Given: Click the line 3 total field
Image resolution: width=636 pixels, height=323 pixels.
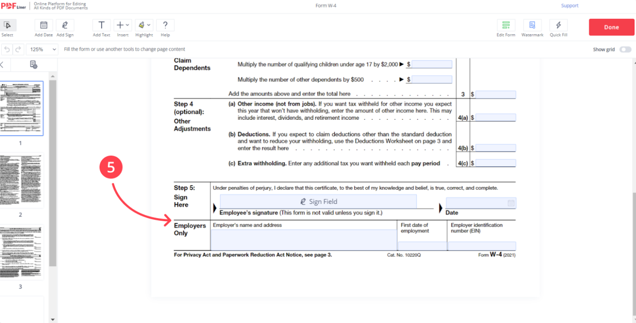Looking at the screenshot, I should click(x=496, y=95).
